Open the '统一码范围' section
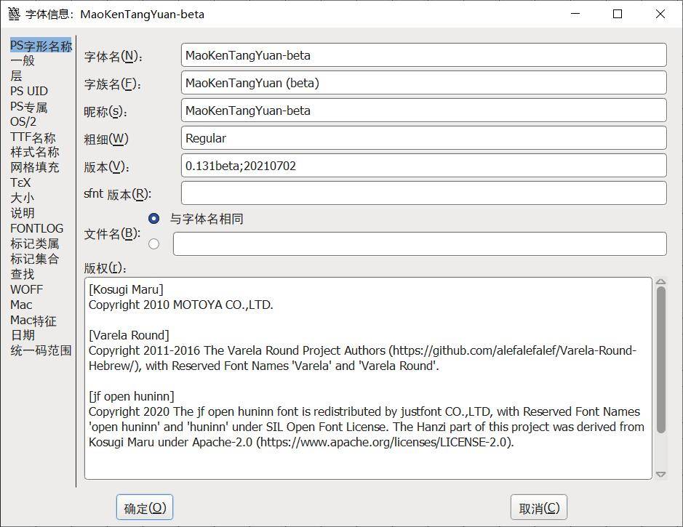 [41, 350]
